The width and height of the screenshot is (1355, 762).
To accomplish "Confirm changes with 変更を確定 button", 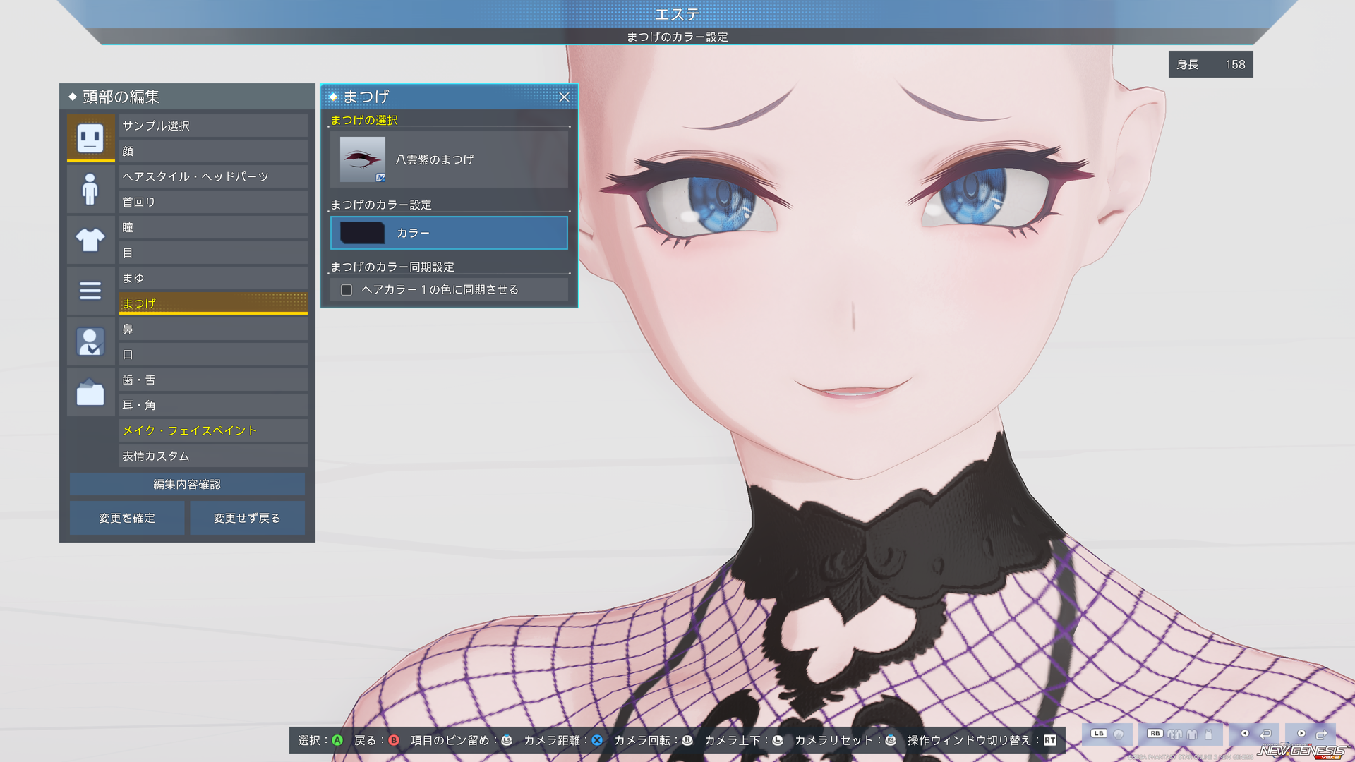I will [127, 518].
